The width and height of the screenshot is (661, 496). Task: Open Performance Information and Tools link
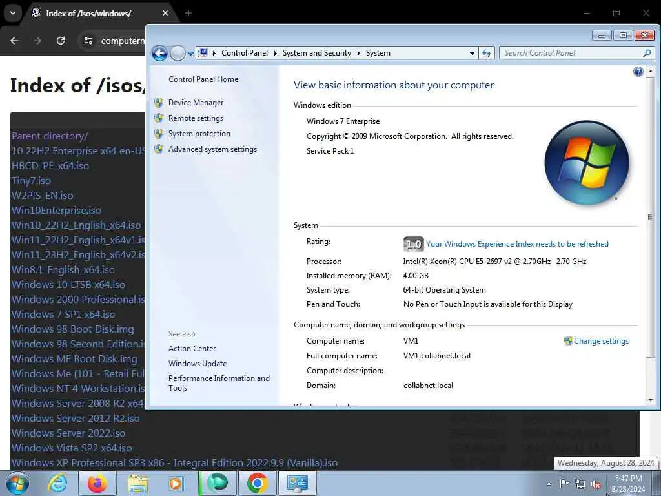pyautogui.click(x=219, y=383)
